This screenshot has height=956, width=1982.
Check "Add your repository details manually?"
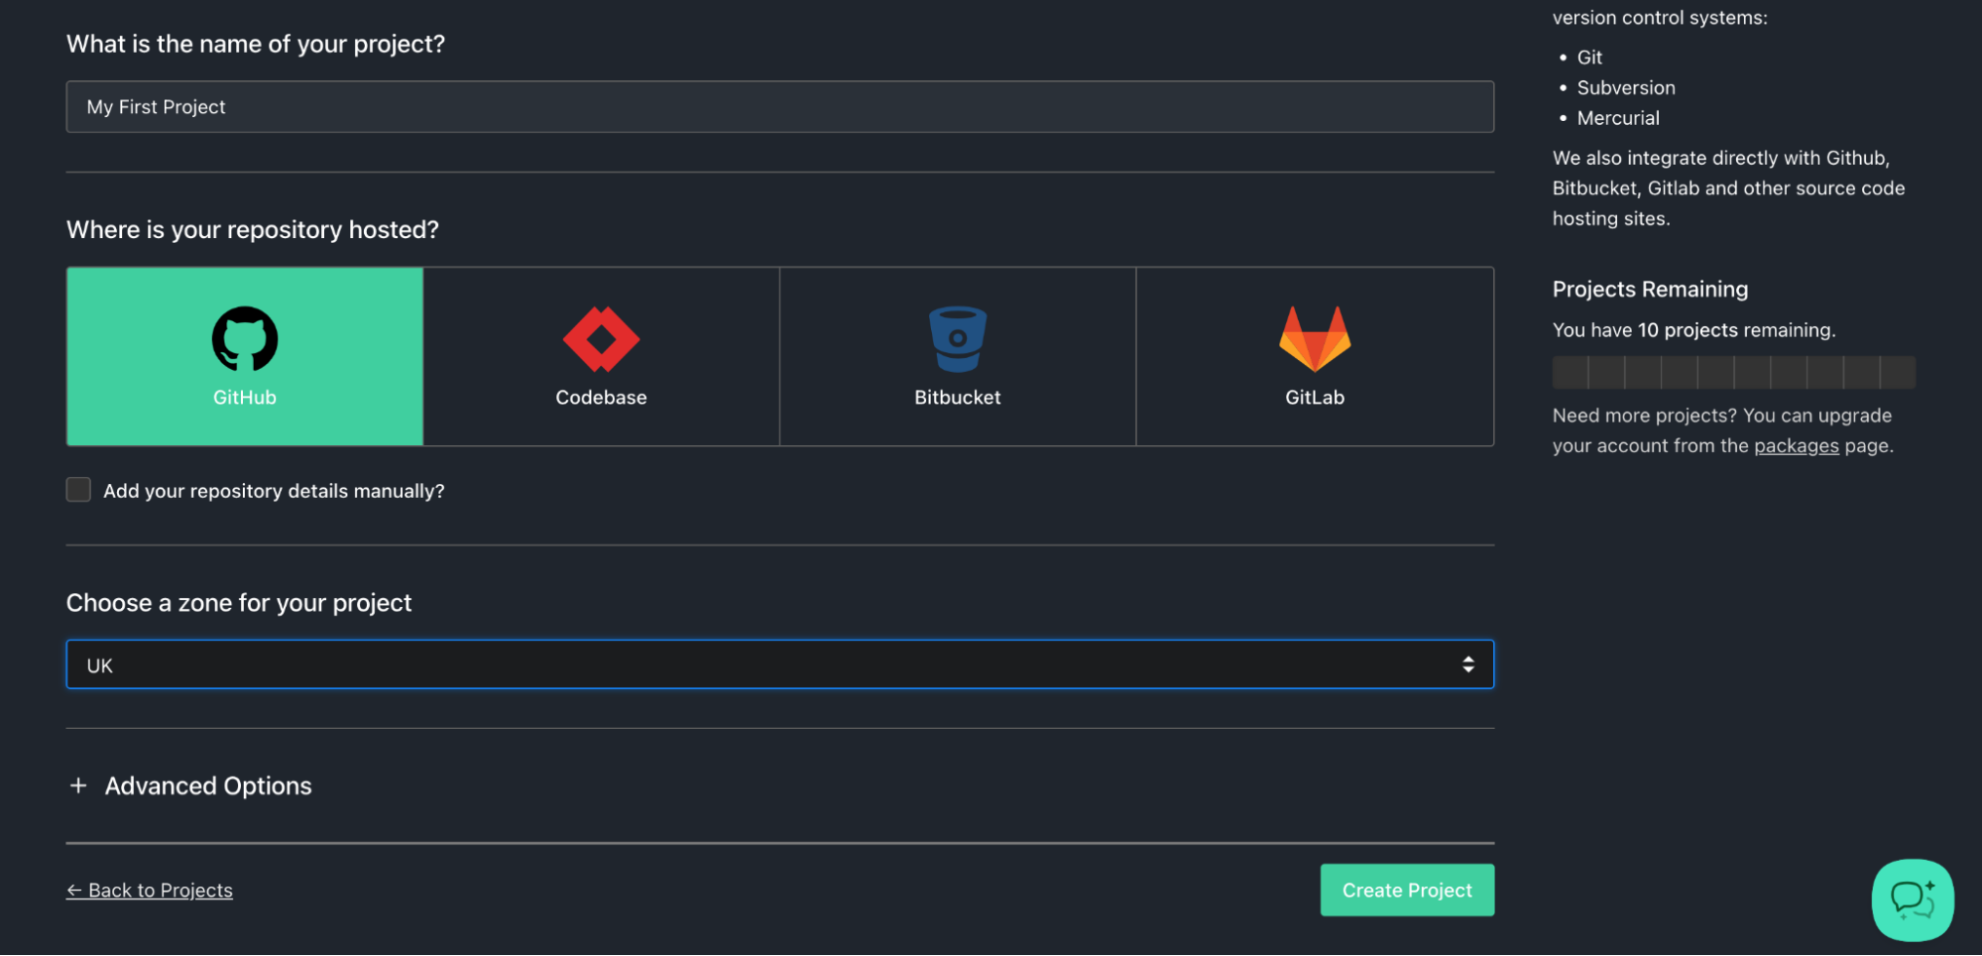(x=78, y=489)
